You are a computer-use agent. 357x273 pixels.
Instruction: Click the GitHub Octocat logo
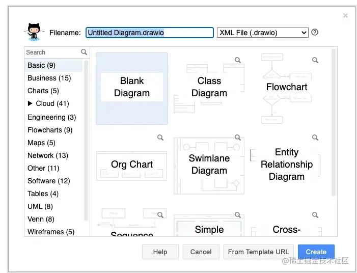35,32
